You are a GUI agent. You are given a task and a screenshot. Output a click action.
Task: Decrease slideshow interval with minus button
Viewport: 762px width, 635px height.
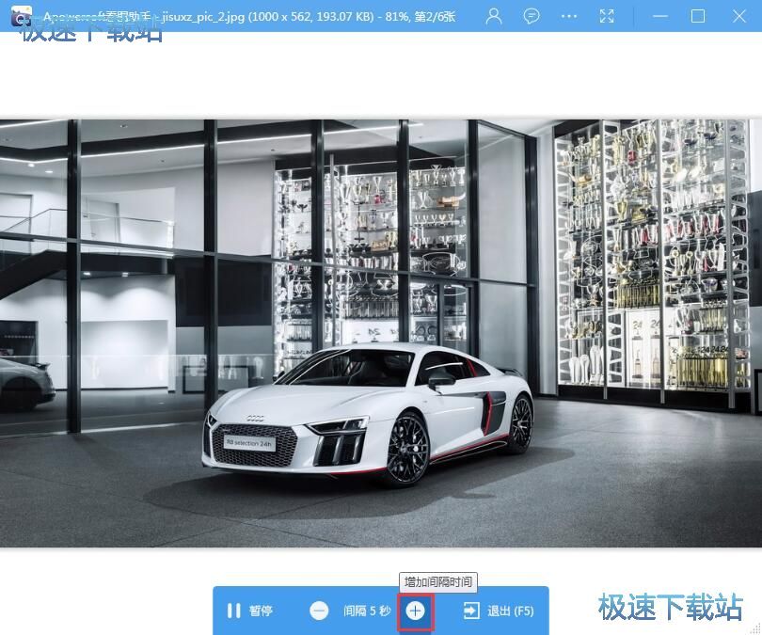pos(319,611)
